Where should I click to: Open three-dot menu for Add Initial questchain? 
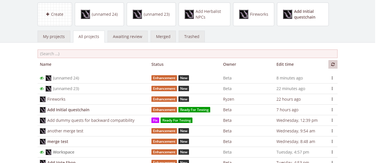click(x=332, y=110)
